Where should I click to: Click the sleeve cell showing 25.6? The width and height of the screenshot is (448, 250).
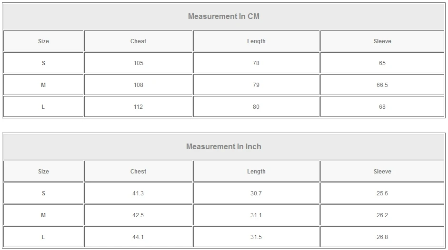click(382, 193)
